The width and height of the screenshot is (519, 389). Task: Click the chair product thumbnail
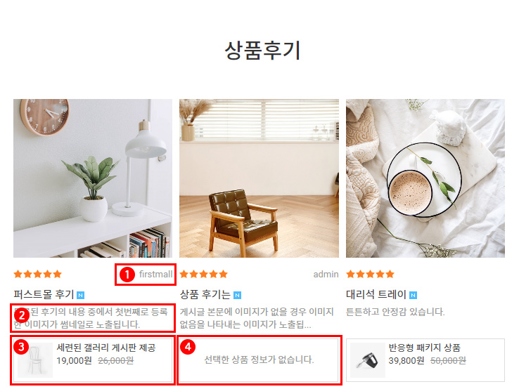35,360
